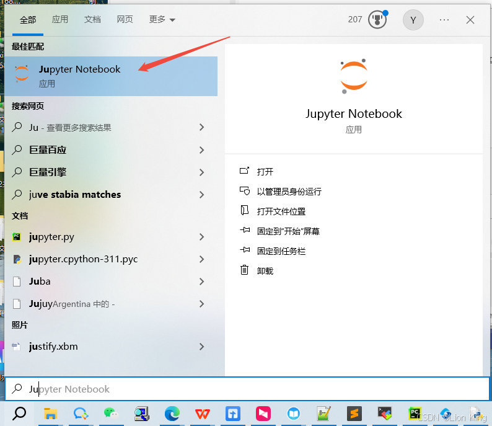Open the pink arrow taskbar app
The height and width of the screenshot is (426, 492).
[x=263, y=414]
